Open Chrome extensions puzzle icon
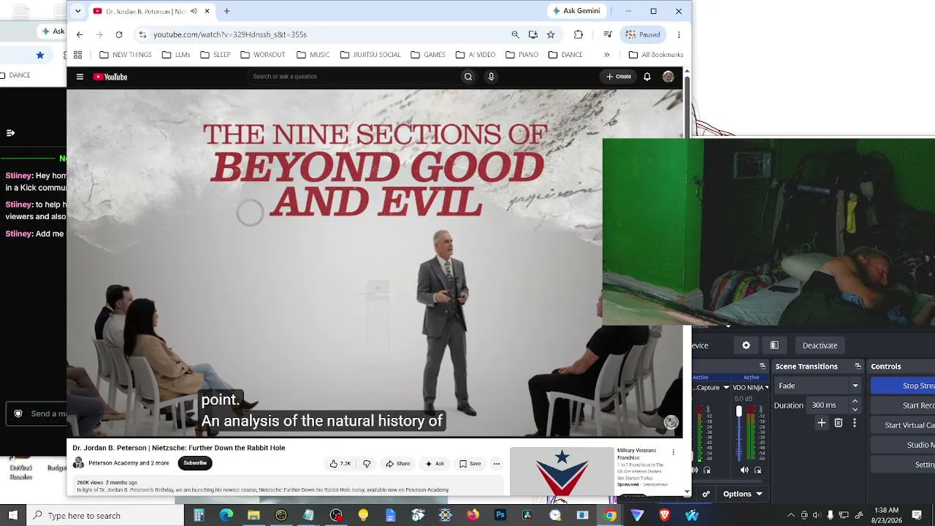The image size is (935, 526). point(579,34)
